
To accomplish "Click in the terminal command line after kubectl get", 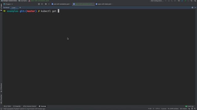I will 58,11.
